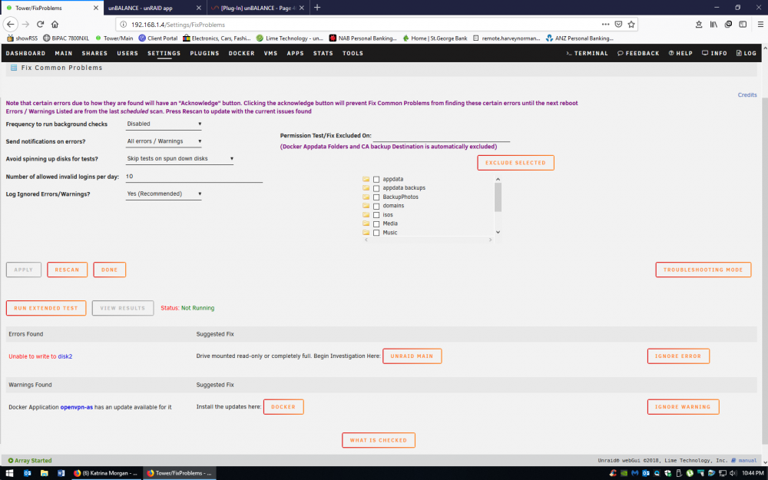Go to the browser home page

(55, 24)
